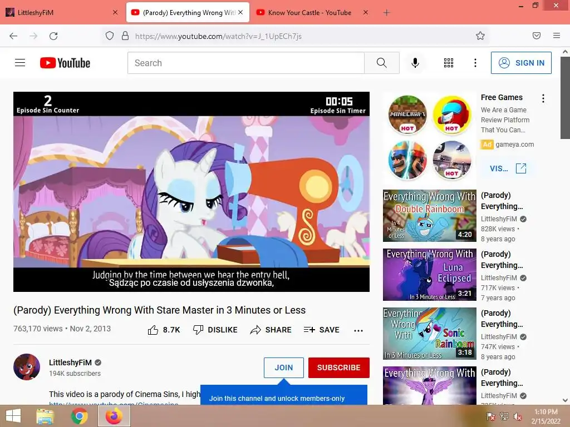The height and width of the screenshot is (427, 570).
Task: Open Windows Start menu
Action: click(x=13, y=416)
